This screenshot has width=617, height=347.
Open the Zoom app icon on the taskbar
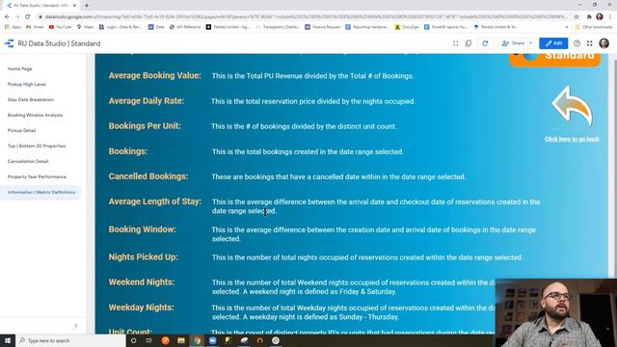pos(212,340)
